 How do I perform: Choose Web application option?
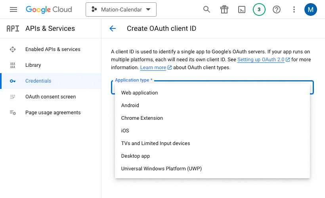point(212,93)
